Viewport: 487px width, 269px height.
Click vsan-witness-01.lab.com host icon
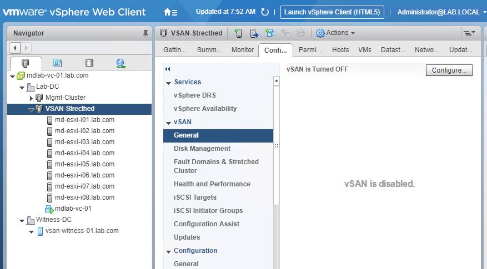point(40,231)
